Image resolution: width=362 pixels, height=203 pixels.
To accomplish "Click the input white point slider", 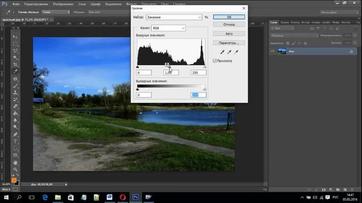I will coord(205,67).
